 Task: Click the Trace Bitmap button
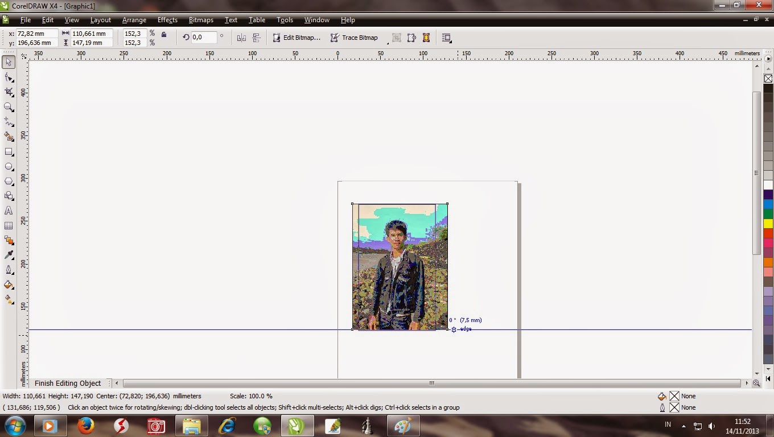[355, 38]
